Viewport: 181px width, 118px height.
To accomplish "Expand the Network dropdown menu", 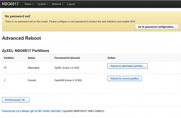I will coord(58,4).
